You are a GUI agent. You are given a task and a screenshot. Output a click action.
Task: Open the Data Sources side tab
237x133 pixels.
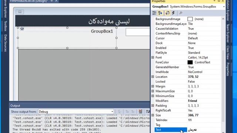pos(5,43)
